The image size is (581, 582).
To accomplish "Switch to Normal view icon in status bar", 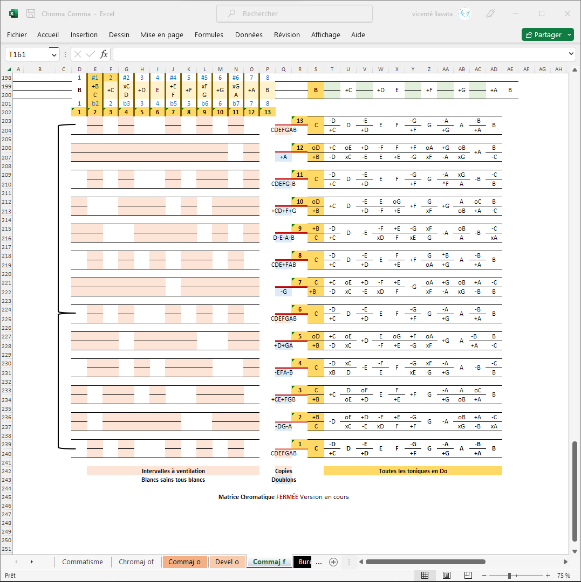I will click(425, 576).
